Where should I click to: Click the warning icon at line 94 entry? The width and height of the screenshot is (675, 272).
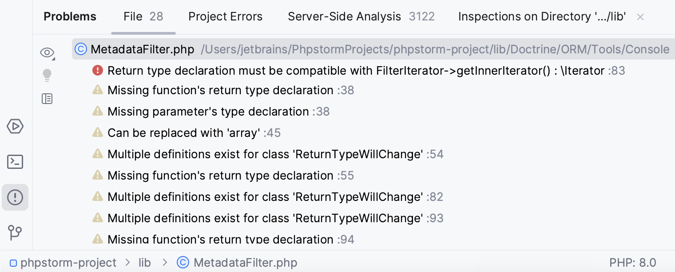pos(97,239)
